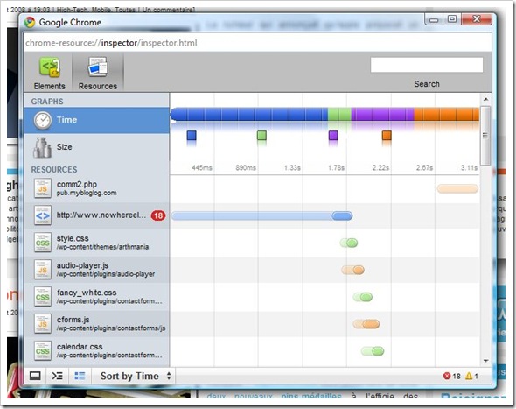Click the scroll down arrow in timeline
This screenshot has width=516, height=409.
pyautogui.click(x=485, y=361)
